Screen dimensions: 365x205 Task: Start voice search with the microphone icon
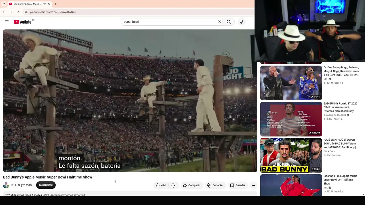pyautogui.click(x=242, y=22)
